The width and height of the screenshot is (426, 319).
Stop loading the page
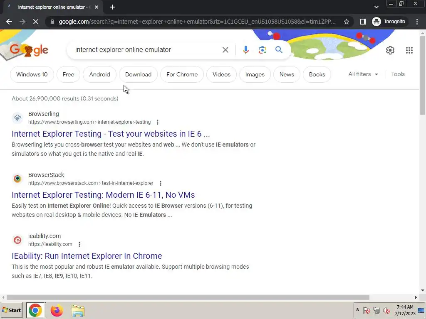point(36,22)
